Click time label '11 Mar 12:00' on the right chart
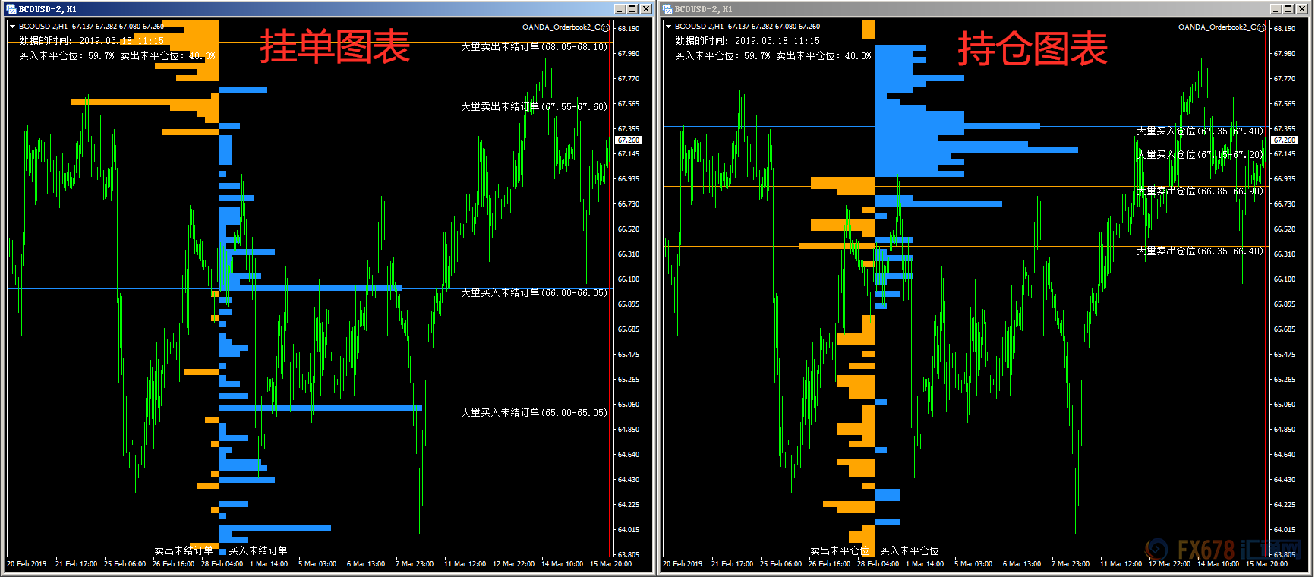Image resolution: width=1315 pixels, height=577 pixels. pyautogui.click(x=1121, y=564)
